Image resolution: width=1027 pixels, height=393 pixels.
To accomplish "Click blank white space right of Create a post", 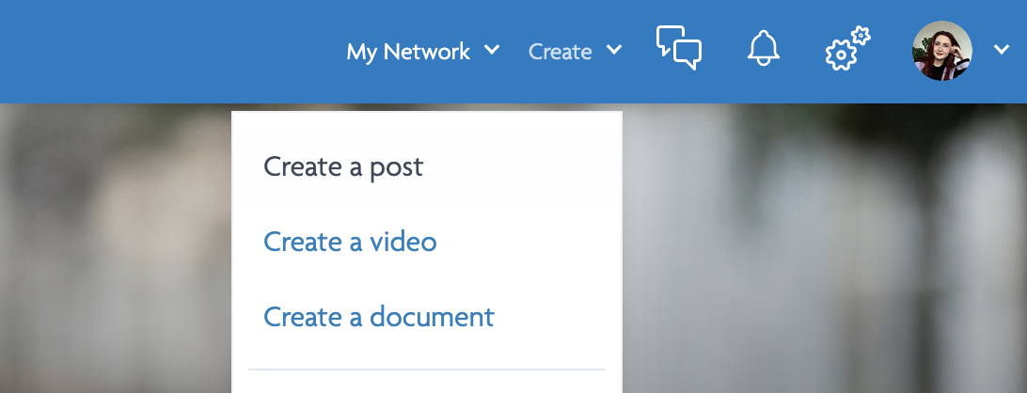I will [527, 167].
